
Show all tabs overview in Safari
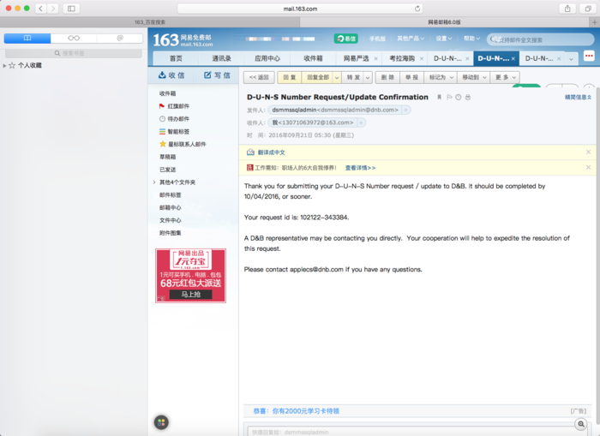click(x=588, y=9)
